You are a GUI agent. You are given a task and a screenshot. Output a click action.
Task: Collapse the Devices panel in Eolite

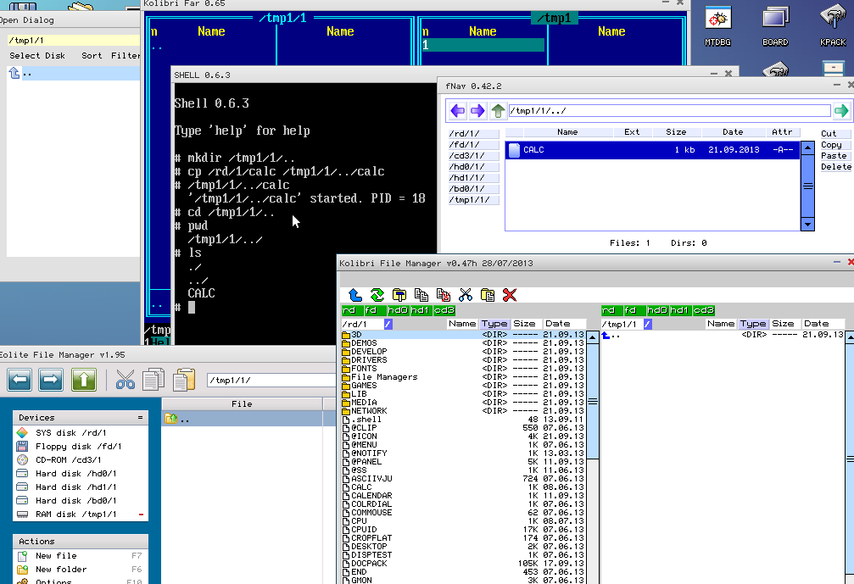pos(140,418)
